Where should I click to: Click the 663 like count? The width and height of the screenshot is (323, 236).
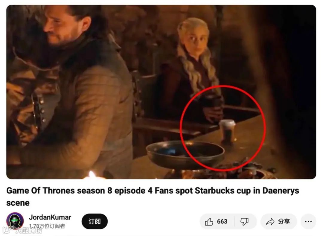[222, 222]
